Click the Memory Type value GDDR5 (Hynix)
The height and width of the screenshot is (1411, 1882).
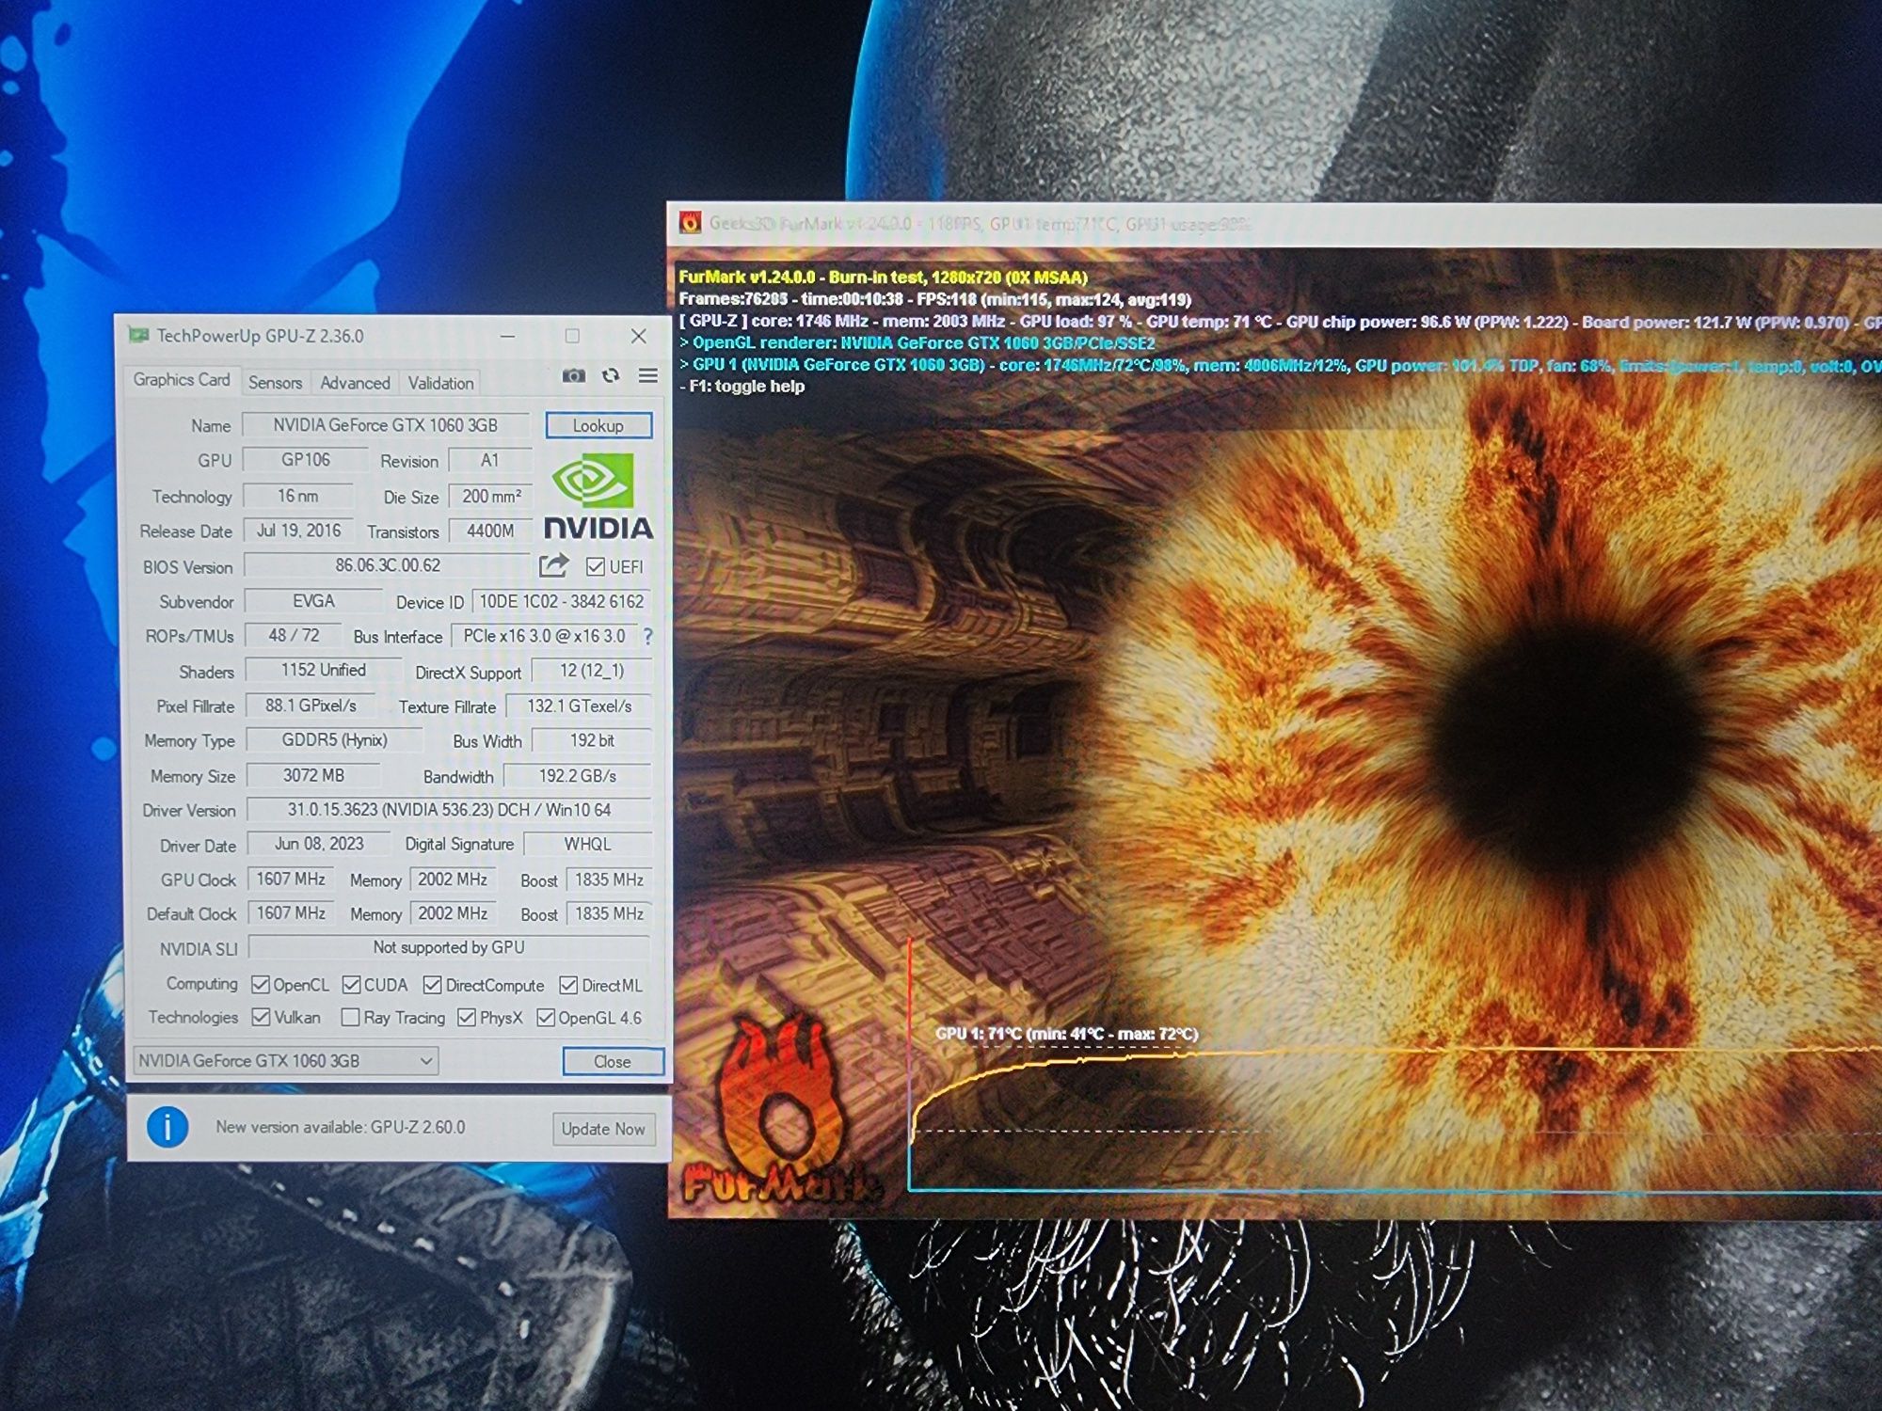pyautogui.click(x=334, y=740)
